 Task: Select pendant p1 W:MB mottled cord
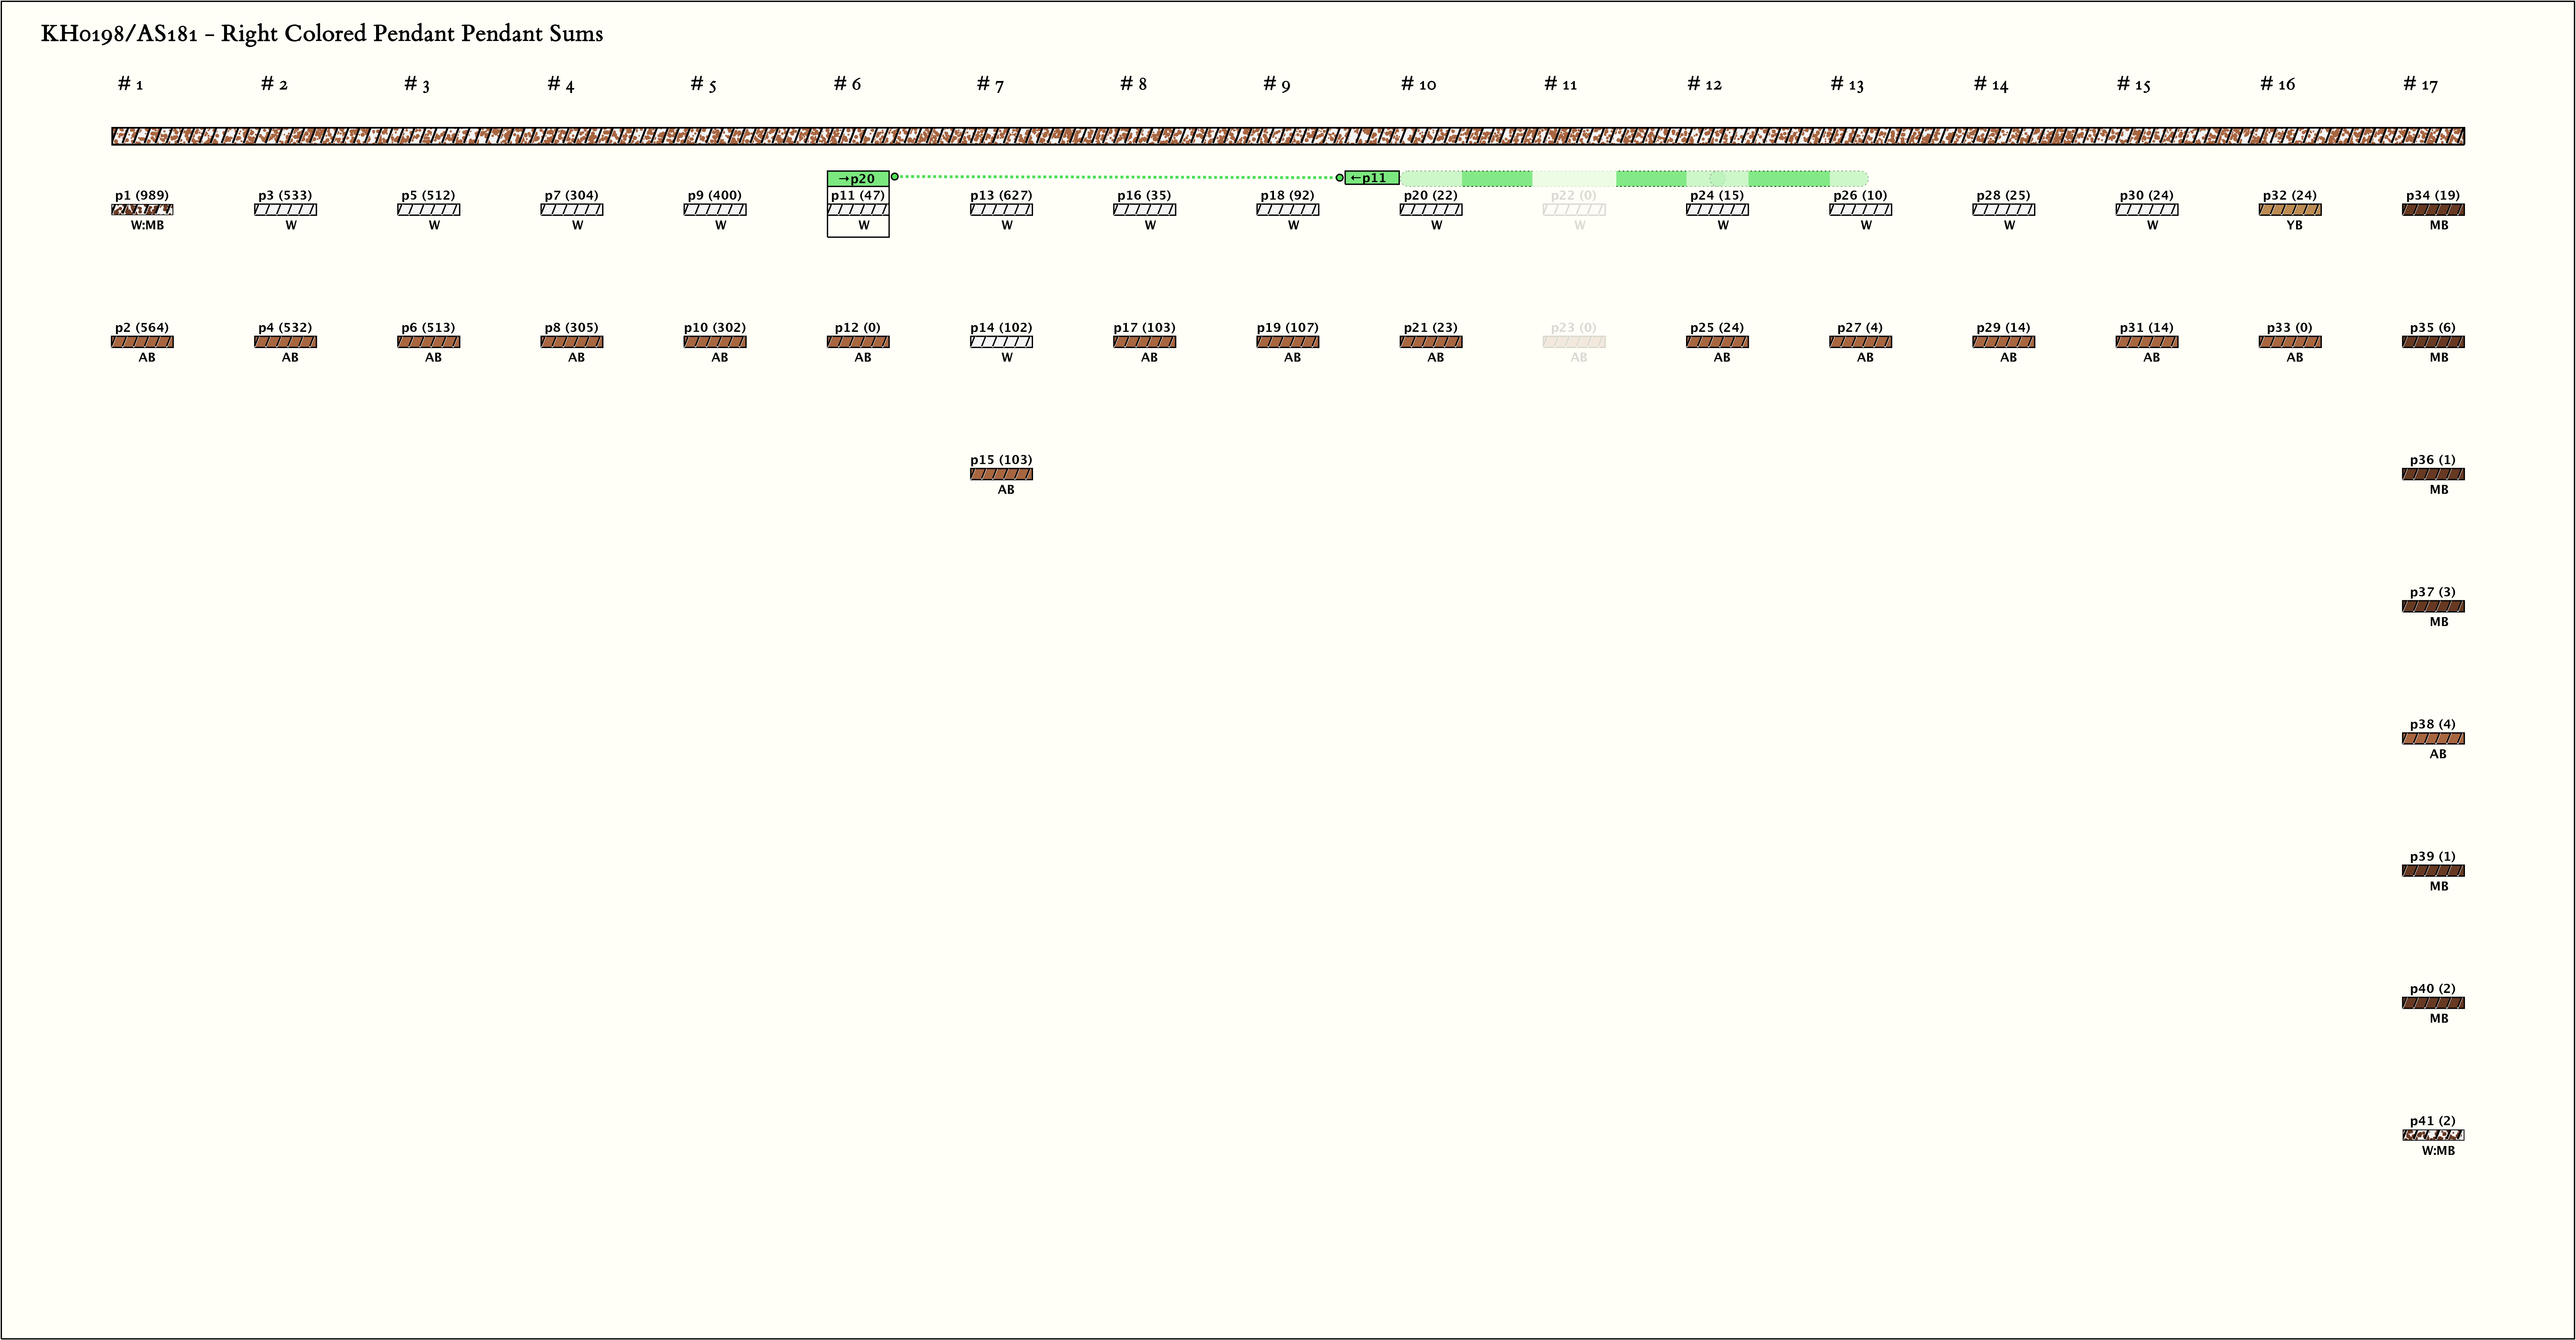[142, 210]
